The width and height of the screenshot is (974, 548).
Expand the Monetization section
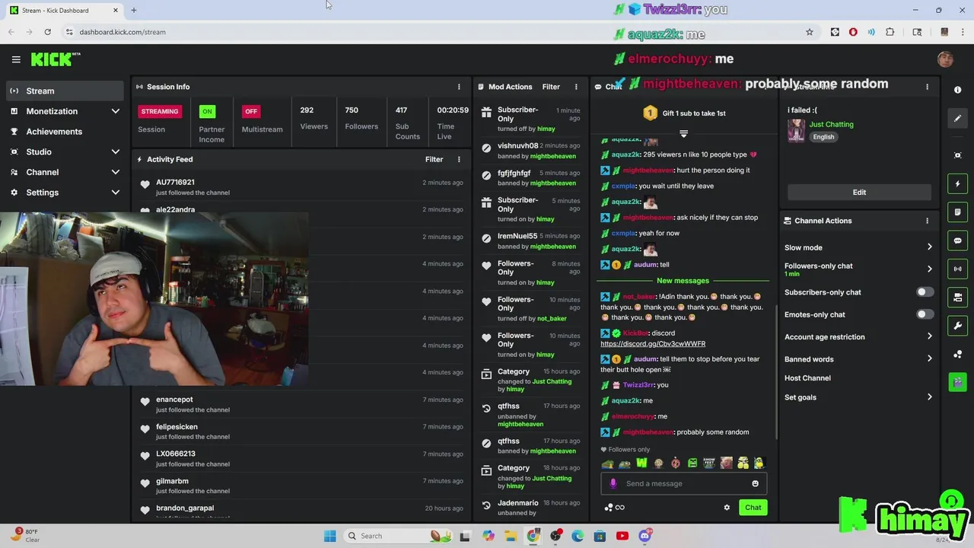point(65,111)
